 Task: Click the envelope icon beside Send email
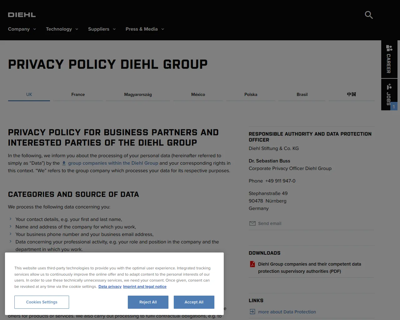(x=252, y=223)
